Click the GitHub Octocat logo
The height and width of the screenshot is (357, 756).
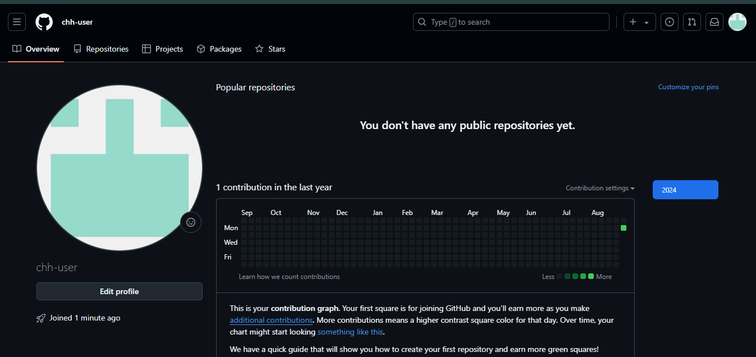pyautogui.click(x=44, y=22)
